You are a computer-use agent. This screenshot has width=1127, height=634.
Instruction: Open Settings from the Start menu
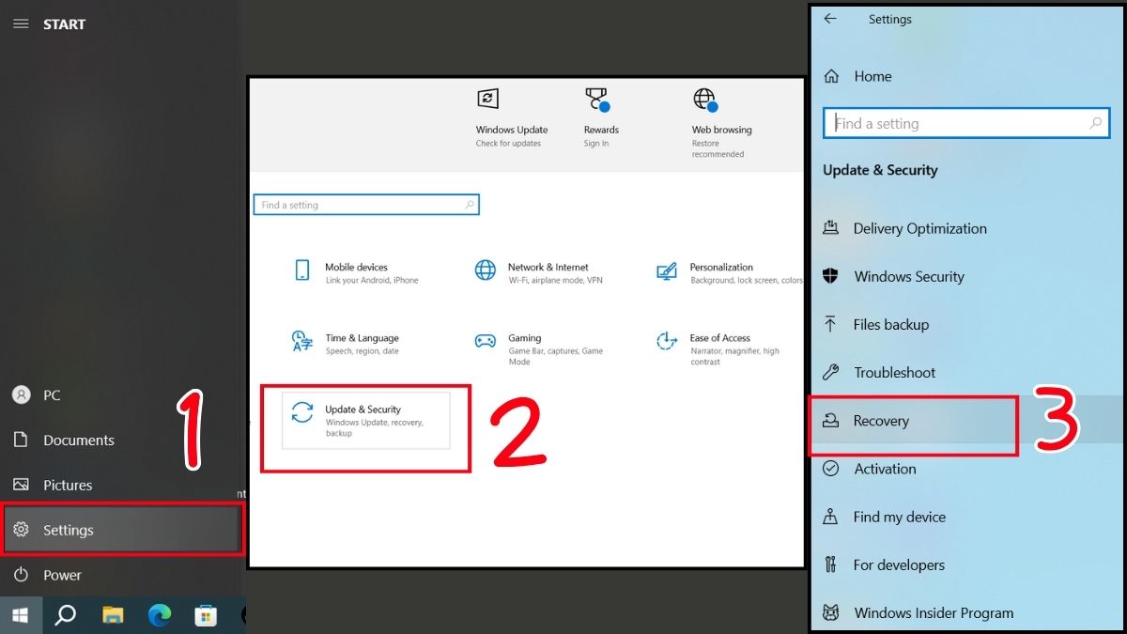coord(68,530)
